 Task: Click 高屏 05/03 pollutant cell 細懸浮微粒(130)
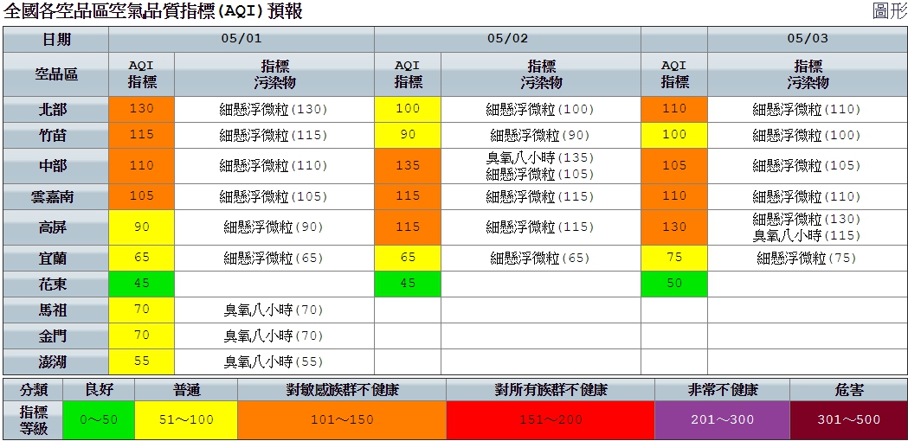(806, 220)
